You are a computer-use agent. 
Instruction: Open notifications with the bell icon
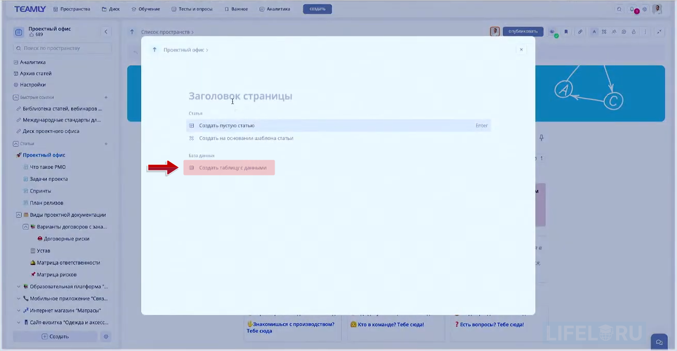click(632, 9)
